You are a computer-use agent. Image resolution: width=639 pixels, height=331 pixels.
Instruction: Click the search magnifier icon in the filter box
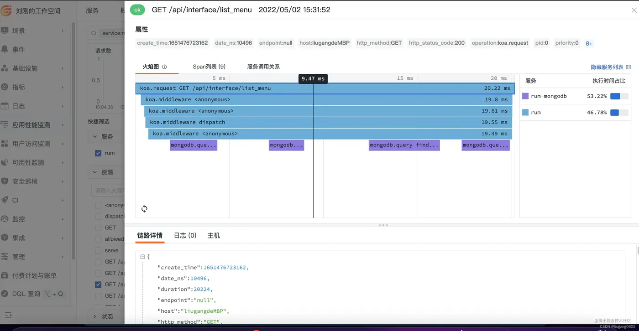click(94, 33)
